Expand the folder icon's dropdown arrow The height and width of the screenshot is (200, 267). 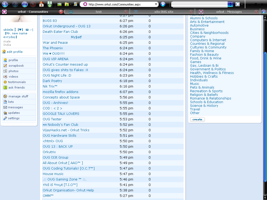pyautogui.click(x=70, y=4)
